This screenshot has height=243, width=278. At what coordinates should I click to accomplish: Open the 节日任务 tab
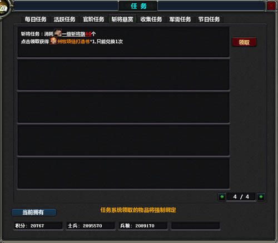pyautogui.click(x=209, y=19)
